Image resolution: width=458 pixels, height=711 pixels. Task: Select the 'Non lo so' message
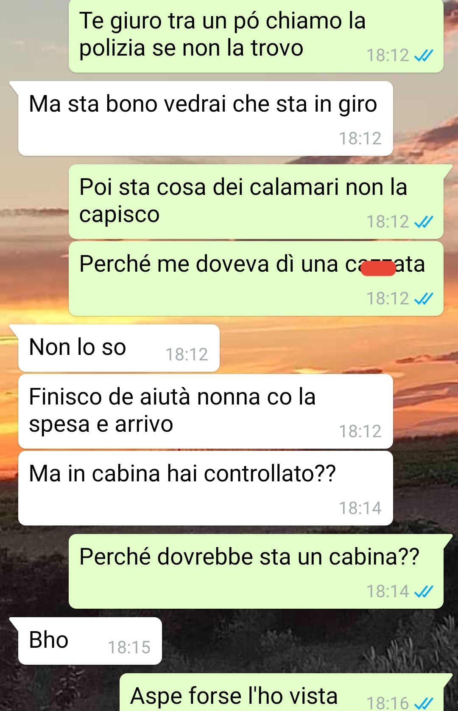tap(119, 348)
